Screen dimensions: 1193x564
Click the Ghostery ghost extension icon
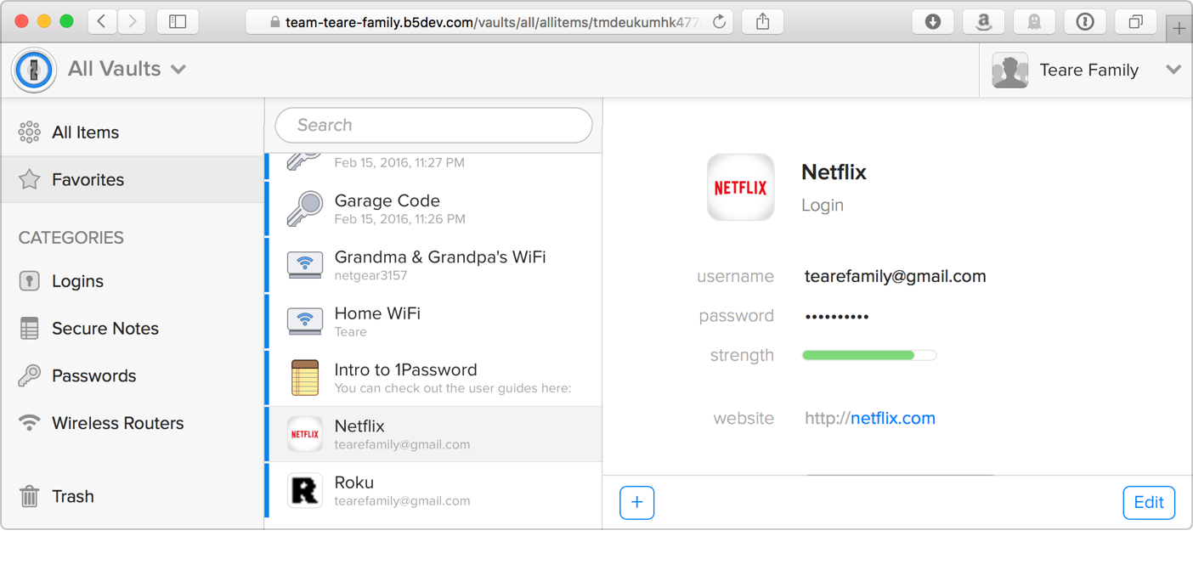point(1034,22)
